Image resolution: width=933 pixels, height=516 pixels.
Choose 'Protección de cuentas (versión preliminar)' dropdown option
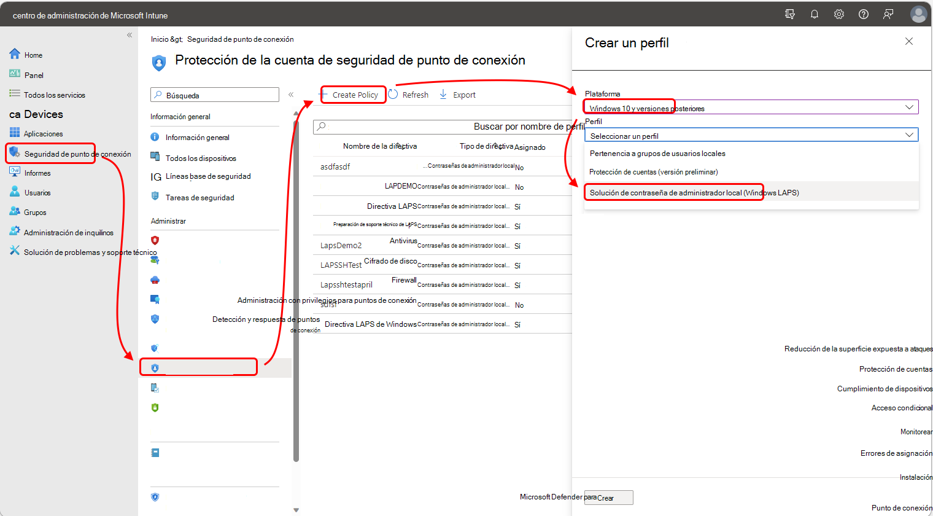coord(654,172)
